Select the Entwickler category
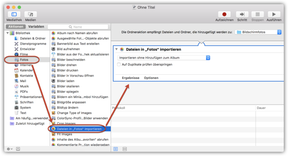Viewport: 288px width, 156px height. coord(28,49)
